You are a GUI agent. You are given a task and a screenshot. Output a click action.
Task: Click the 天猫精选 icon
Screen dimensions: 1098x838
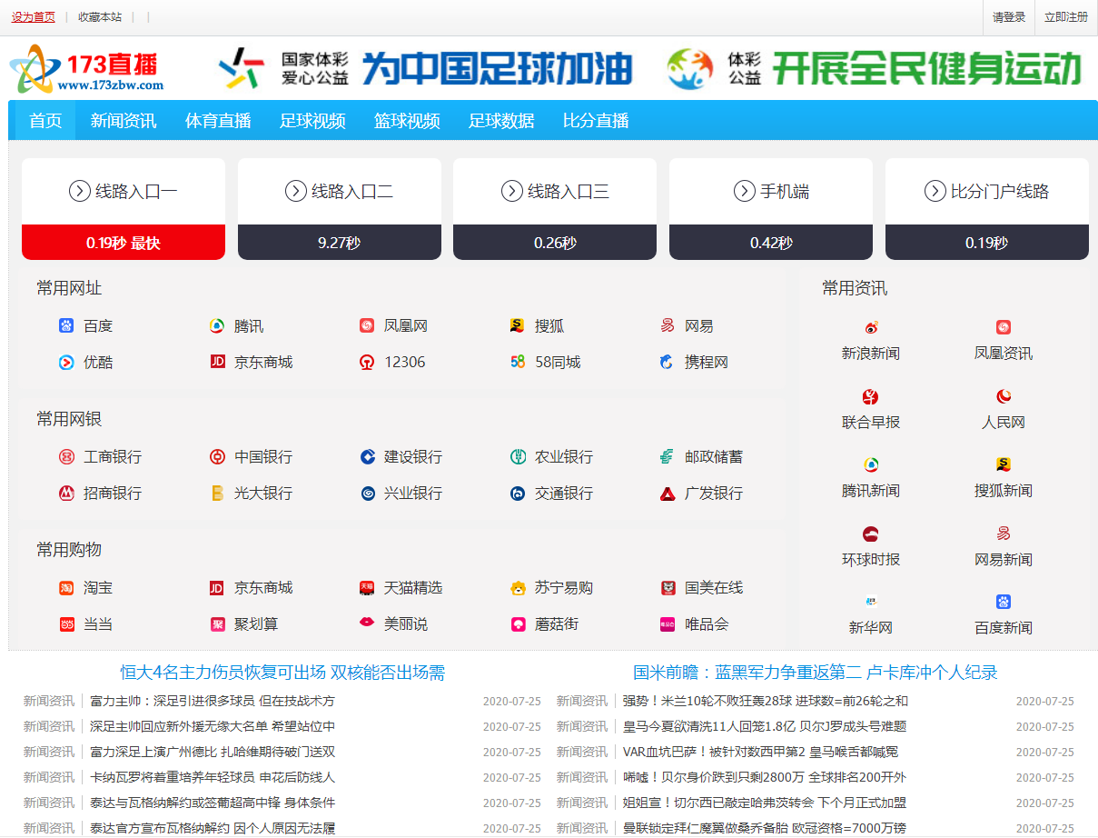[x=367, y=588]
